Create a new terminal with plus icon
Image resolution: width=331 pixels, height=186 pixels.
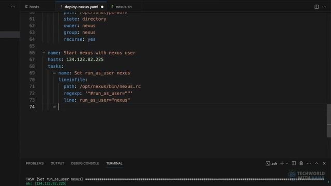[281, 163]
